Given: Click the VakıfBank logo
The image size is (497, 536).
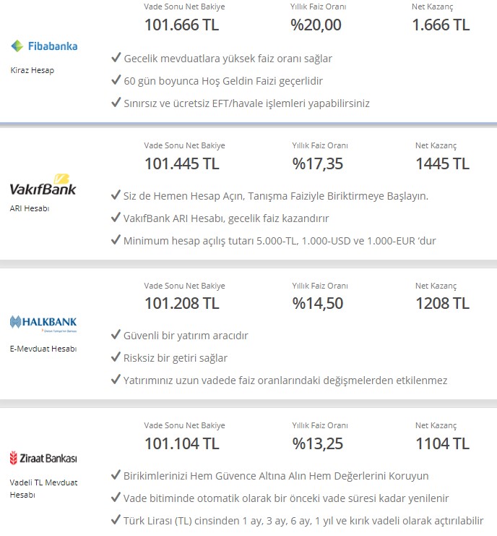Looking at the screenshot, I should pyautogui.click(x=43, y=185).
